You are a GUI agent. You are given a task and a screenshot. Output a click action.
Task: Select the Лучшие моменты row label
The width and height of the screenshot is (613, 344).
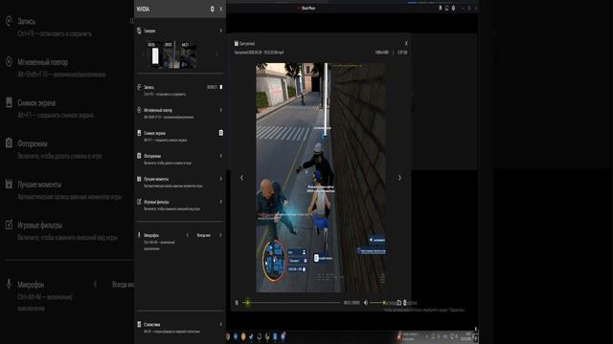[x=156, y=179]
